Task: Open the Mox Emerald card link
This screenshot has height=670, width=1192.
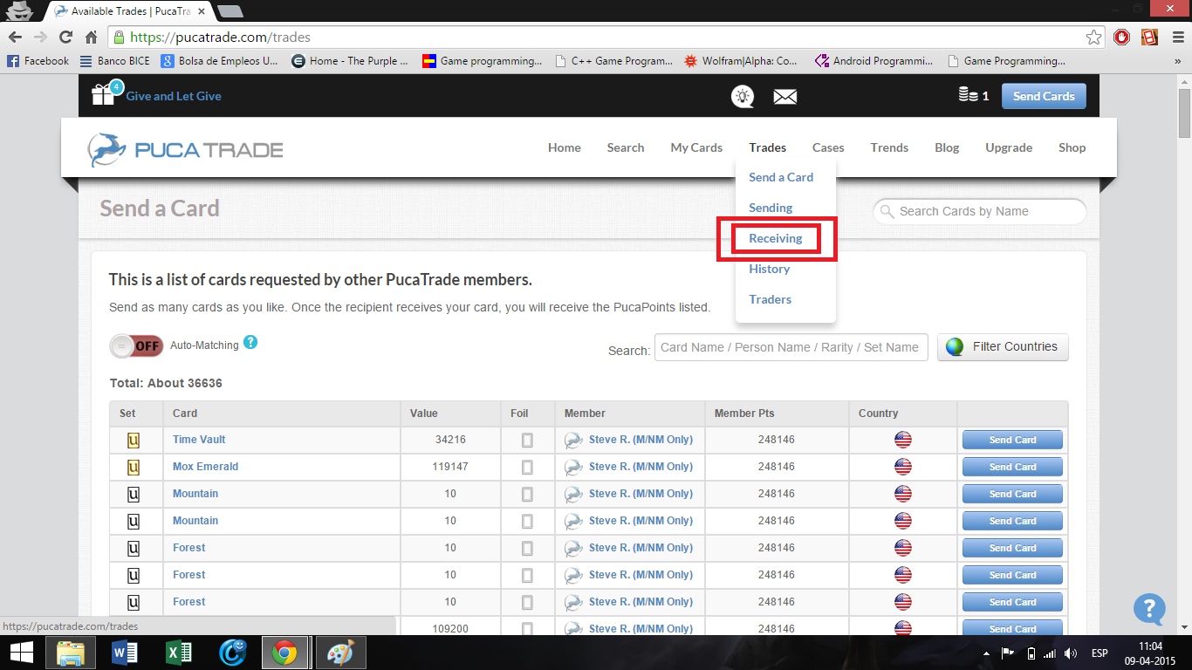Action: pyautogui.click(x=205, y=467)
